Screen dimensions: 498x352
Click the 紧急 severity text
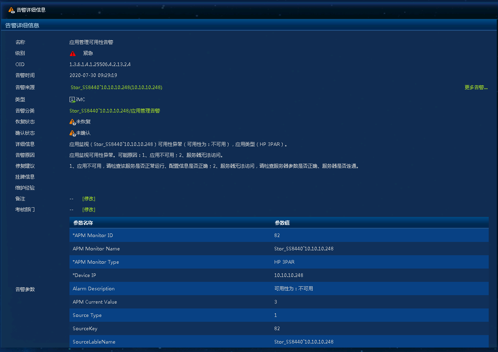(88, 53)
